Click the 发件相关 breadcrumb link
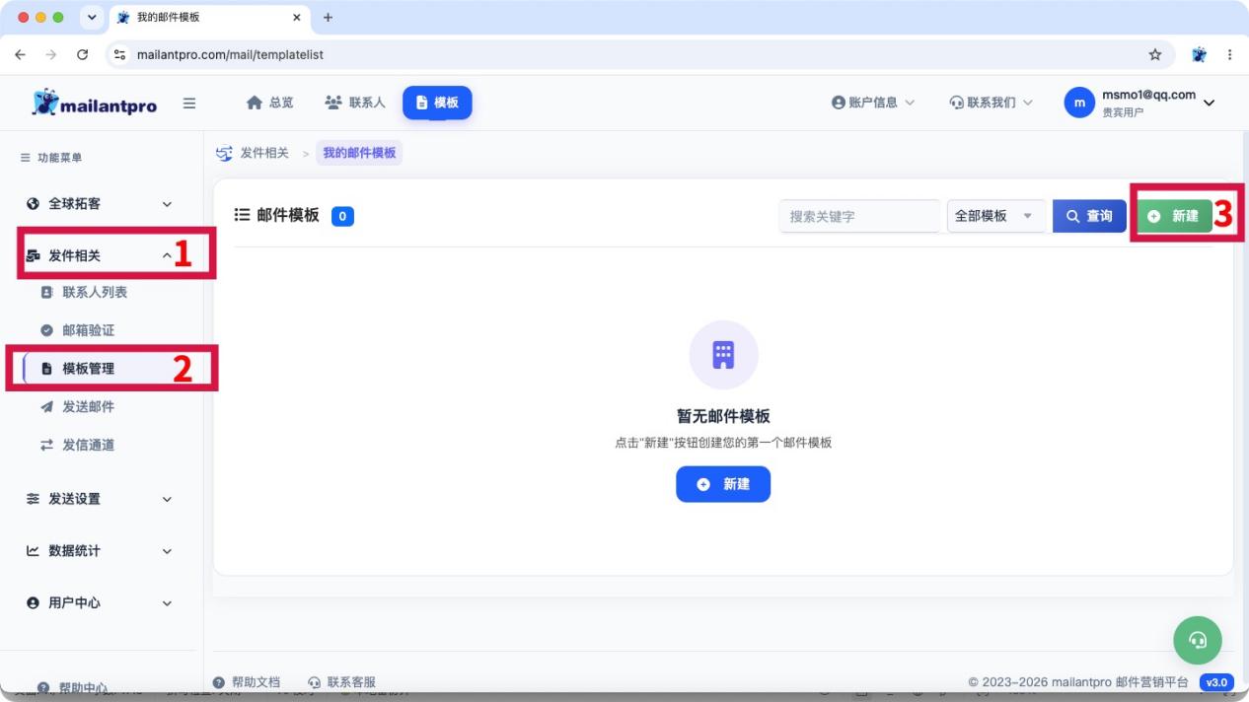 pyautogui.click(x=263, y=153)
